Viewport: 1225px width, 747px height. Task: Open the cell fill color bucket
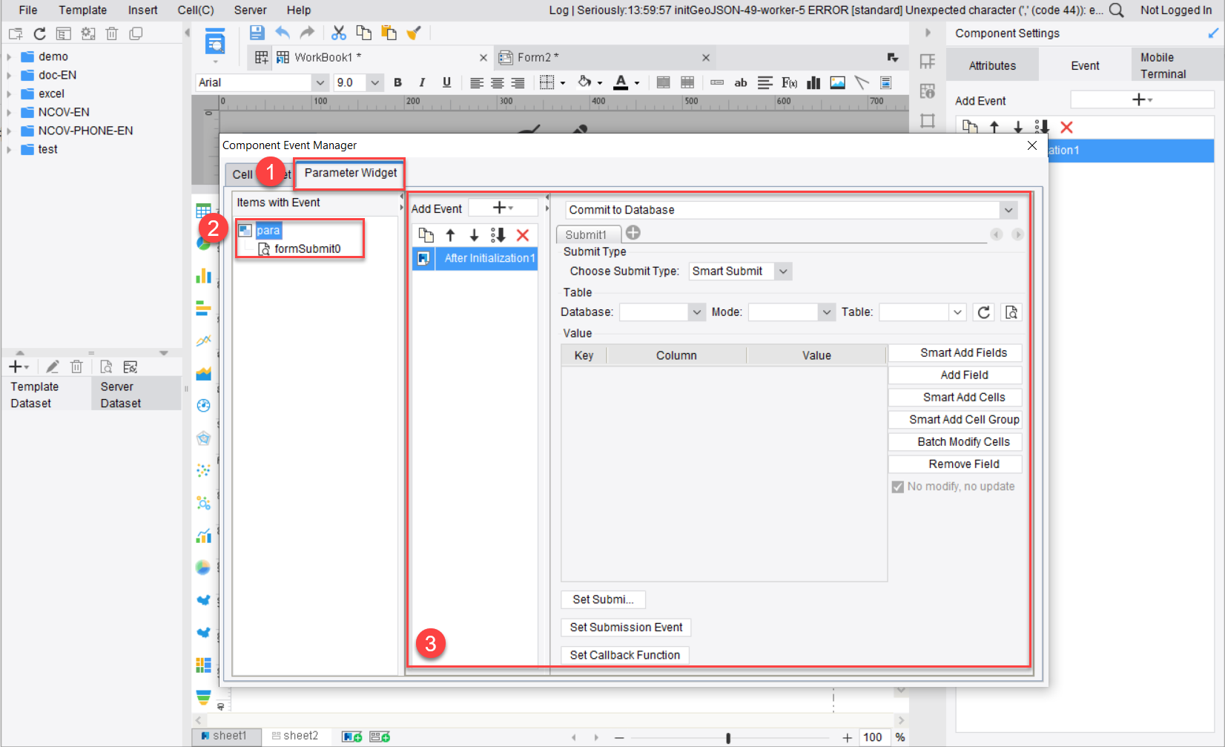[589, 82]
